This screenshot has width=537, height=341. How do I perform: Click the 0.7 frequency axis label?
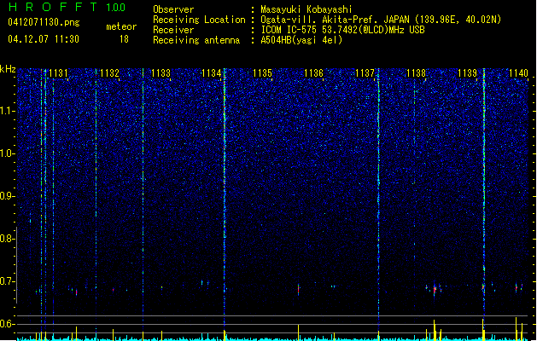7,281
